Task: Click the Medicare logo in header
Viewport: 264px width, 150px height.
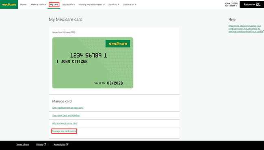Action: point(9,4)
